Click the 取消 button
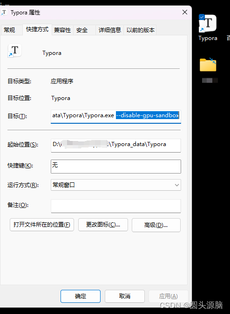The width and height of the screenshot is (230, 314). pos(125,296)
